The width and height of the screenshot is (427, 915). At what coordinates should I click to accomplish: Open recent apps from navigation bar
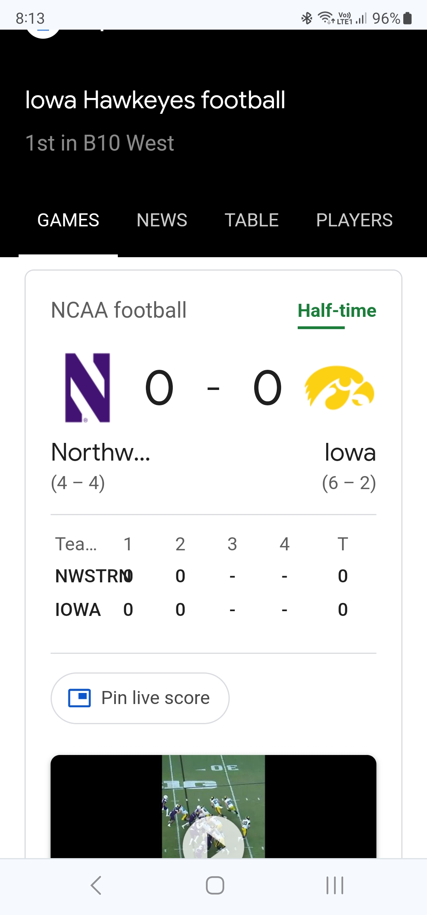click(x=334, y=885)
